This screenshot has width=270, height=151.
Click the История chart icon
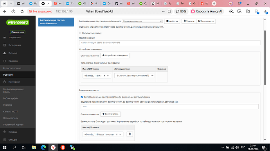pos(5,53)
